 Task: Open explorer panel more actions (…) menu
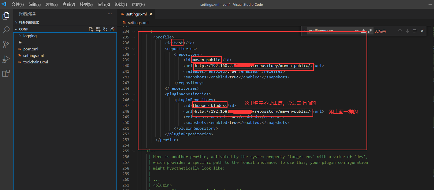tap(110, 14)
